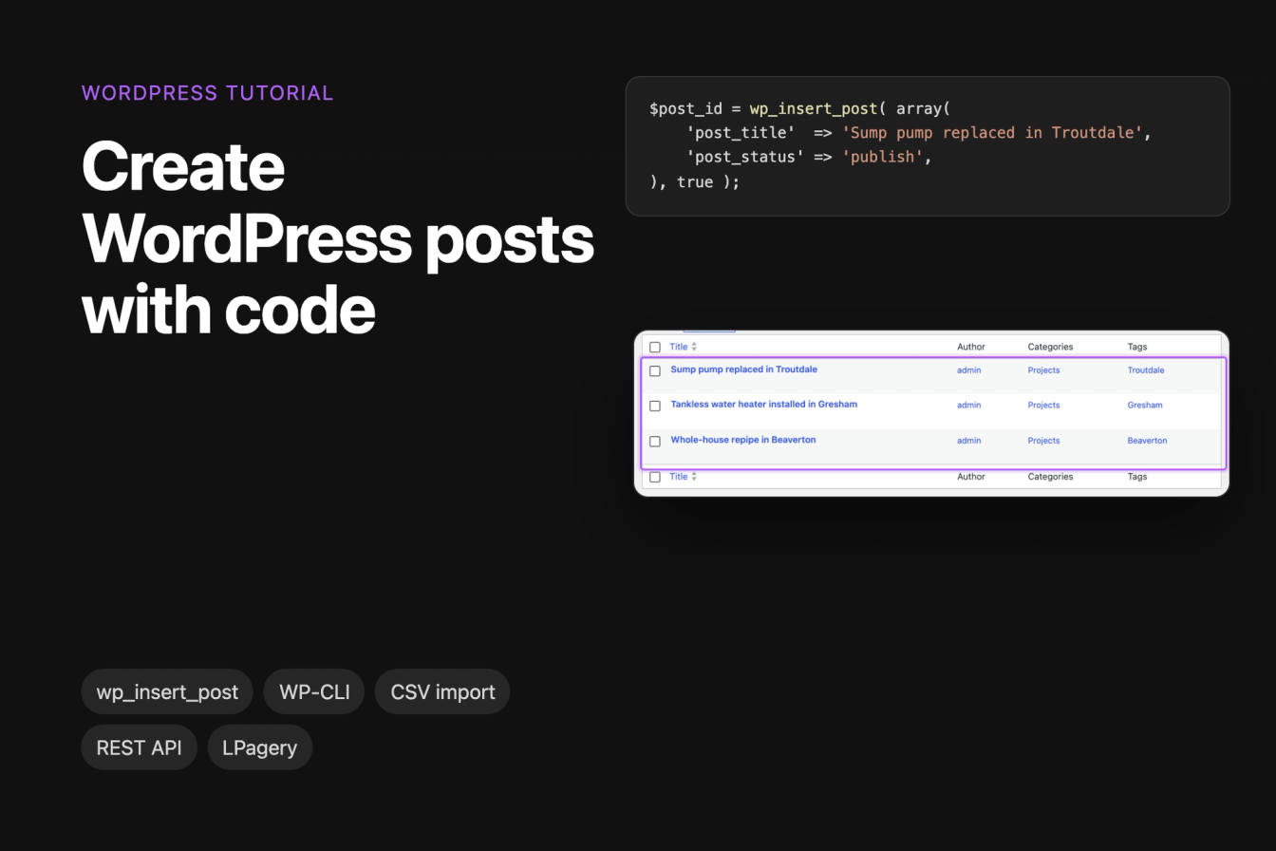Select the WP-CLI pill
The width and height of the screenshot is (1276, 851).
click(x=314, y=691)
